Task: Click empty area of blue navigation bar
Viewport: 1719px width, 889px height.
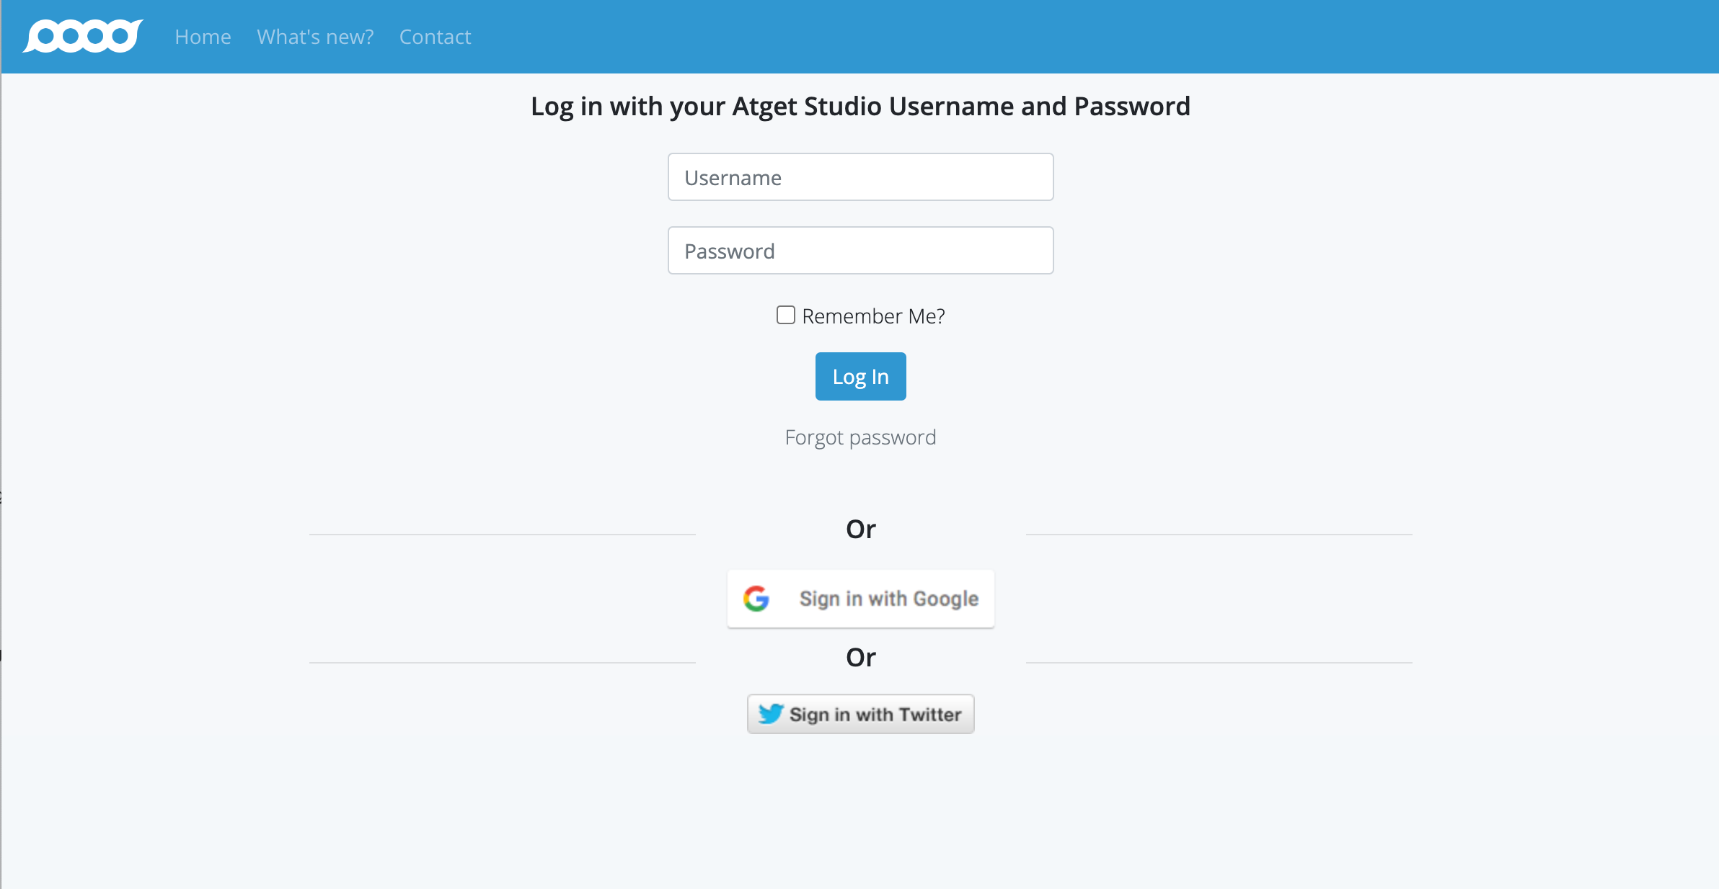Action: pyautogui.click(x=1082, y=36)
